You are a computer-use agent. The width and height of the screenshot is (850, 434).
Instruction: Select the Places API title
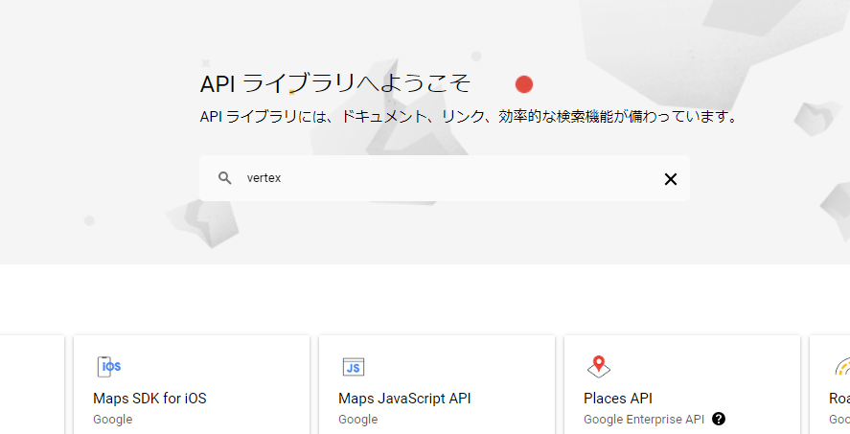coord(618,399)
